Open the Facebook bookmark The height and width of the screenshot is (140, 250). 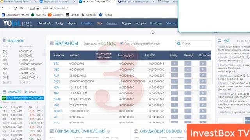pos(89,15)
